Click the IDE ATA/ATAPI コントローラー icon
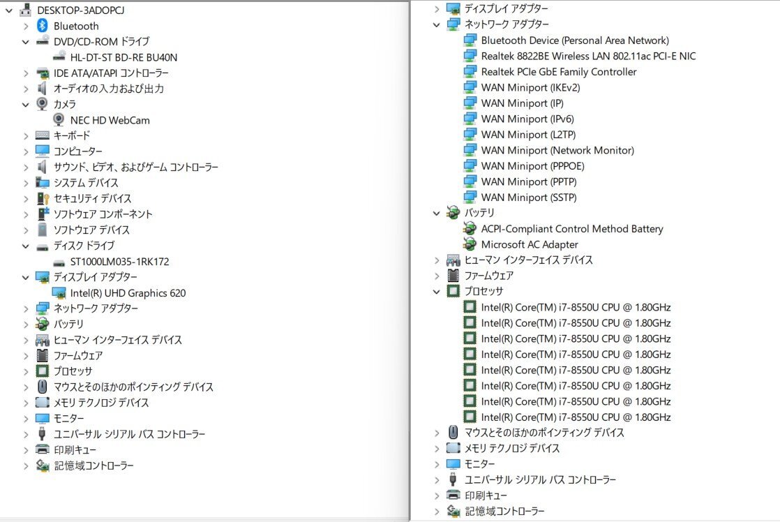780x522 pixels. (43, 73)
